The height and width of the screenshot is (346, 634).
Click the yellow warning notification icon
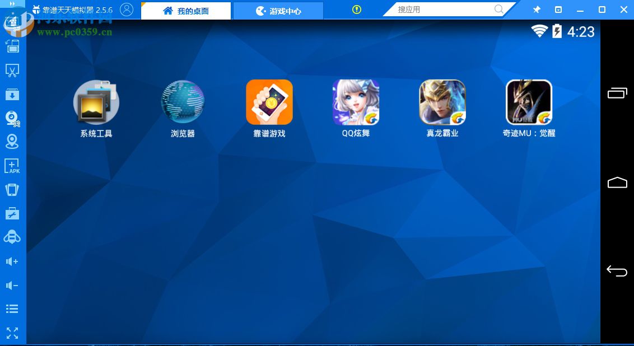357,10
